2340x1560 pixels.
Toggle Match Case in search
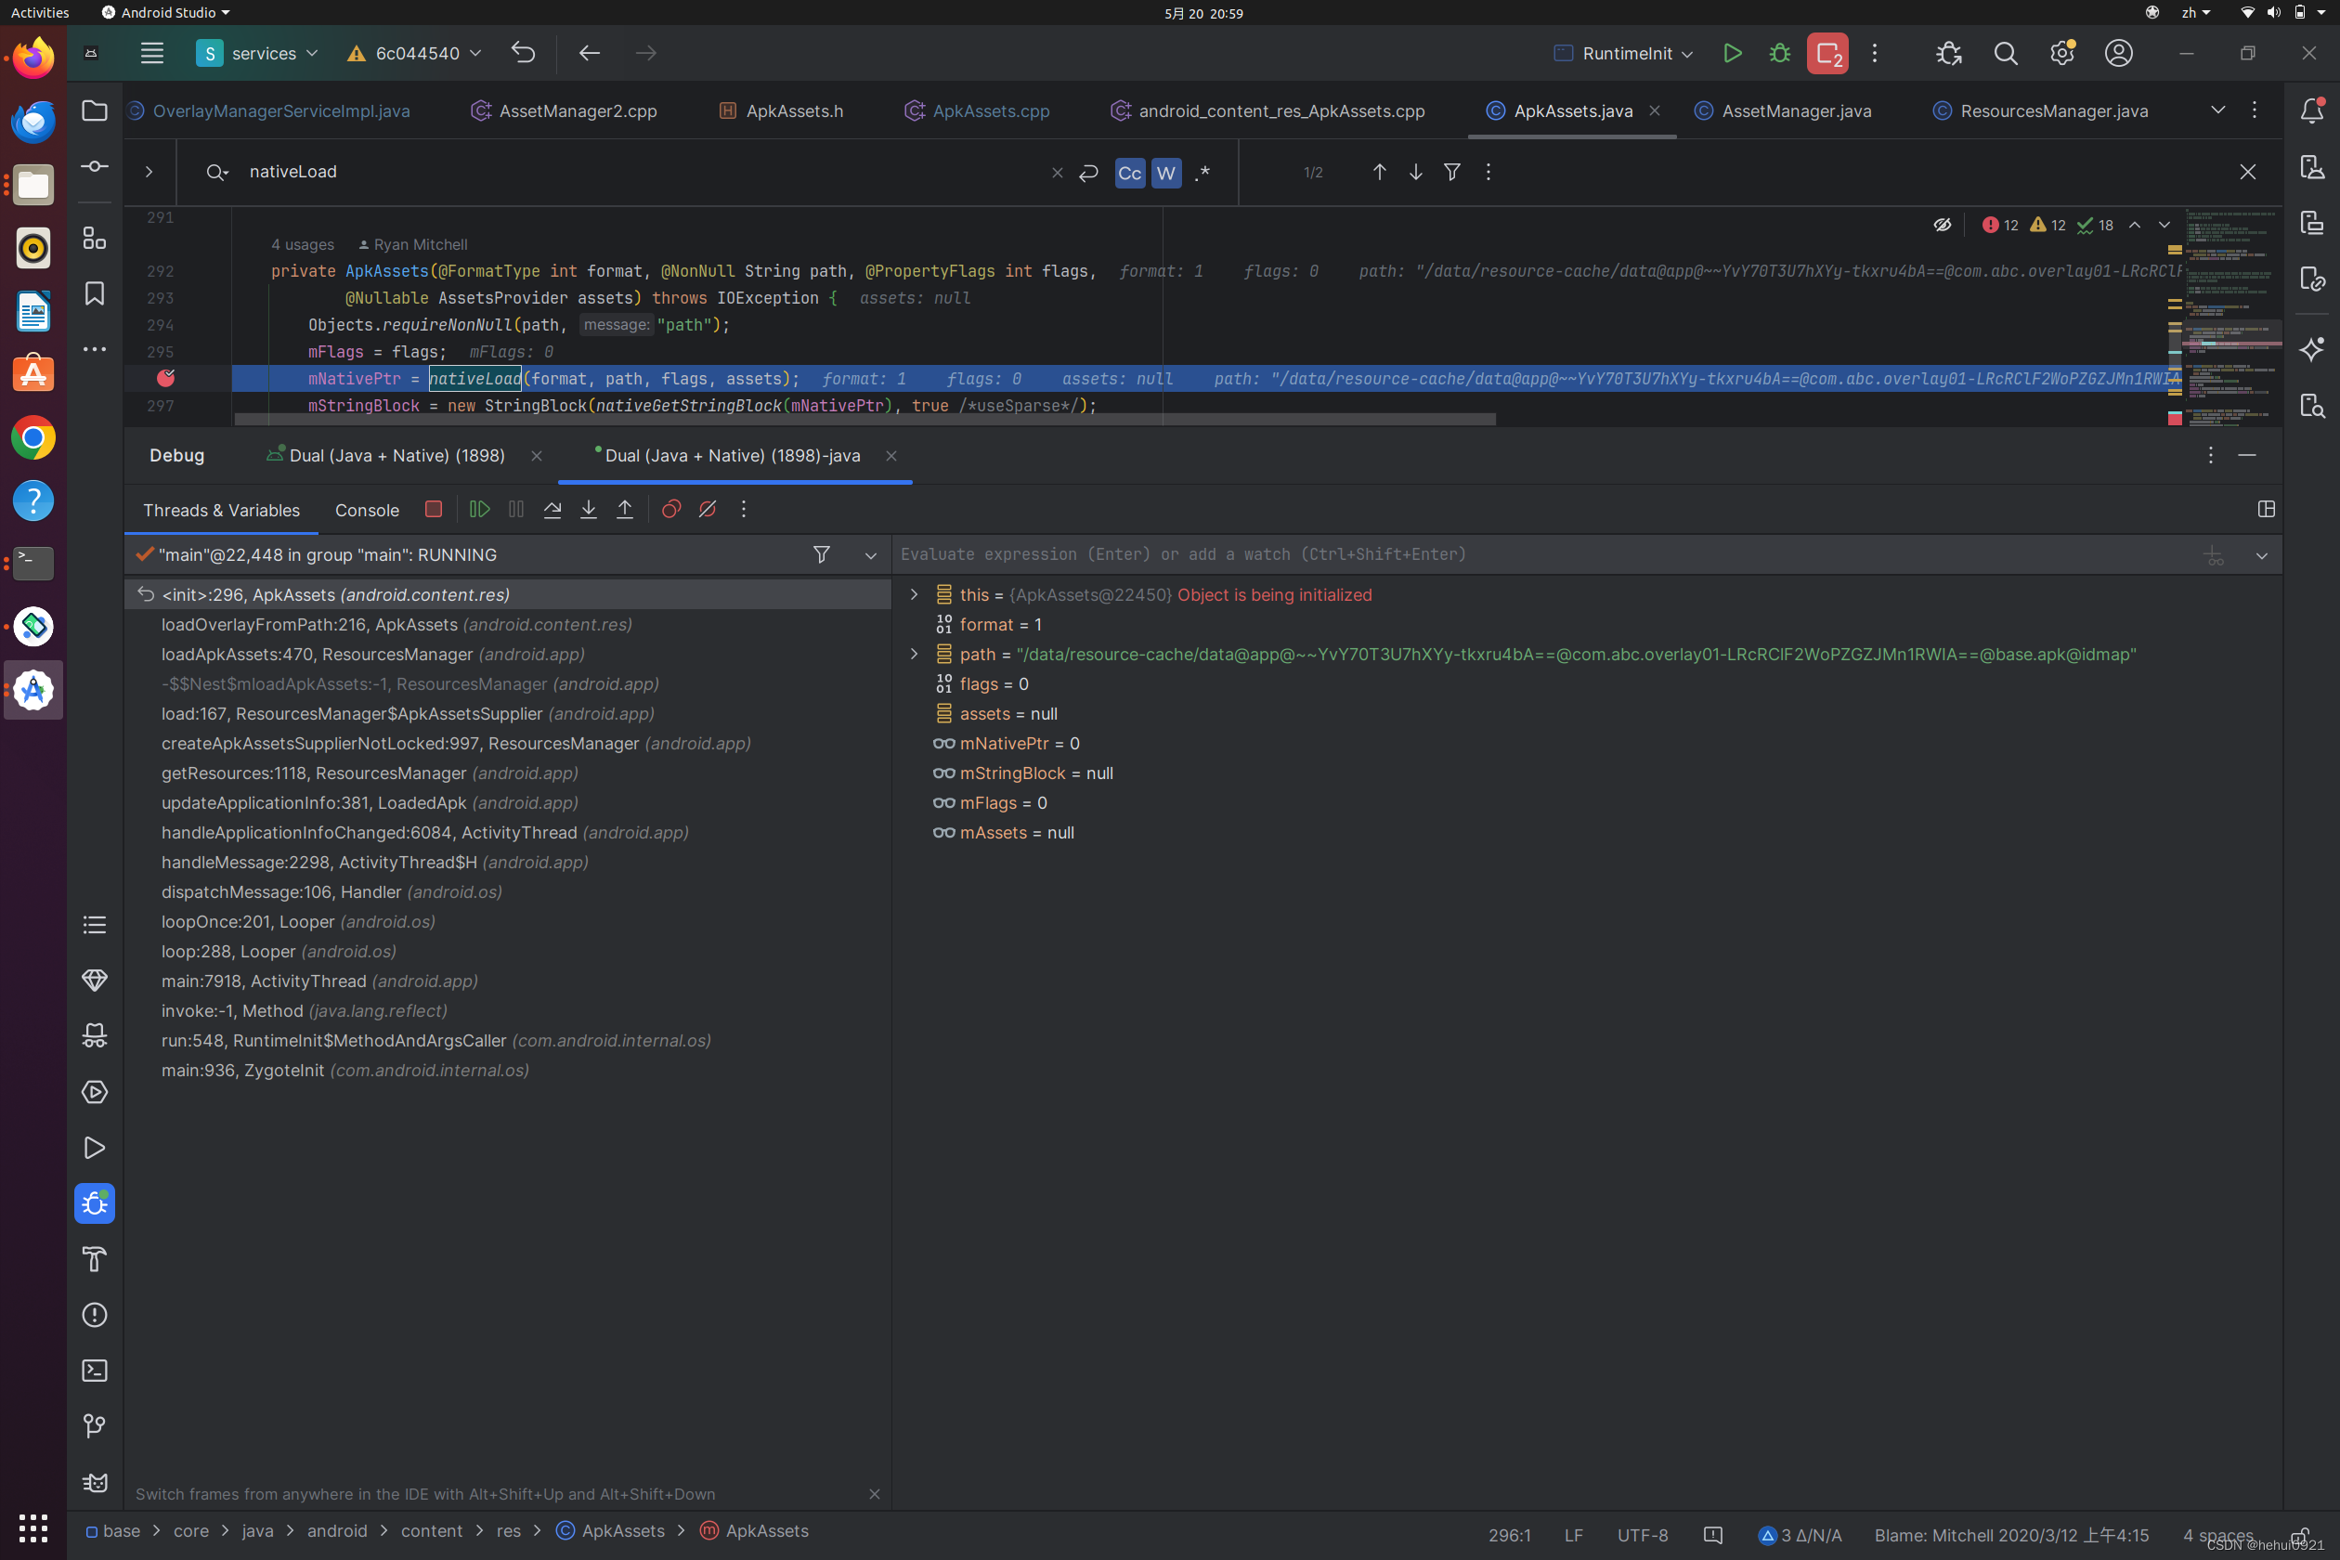click(x=1130, y=173)
